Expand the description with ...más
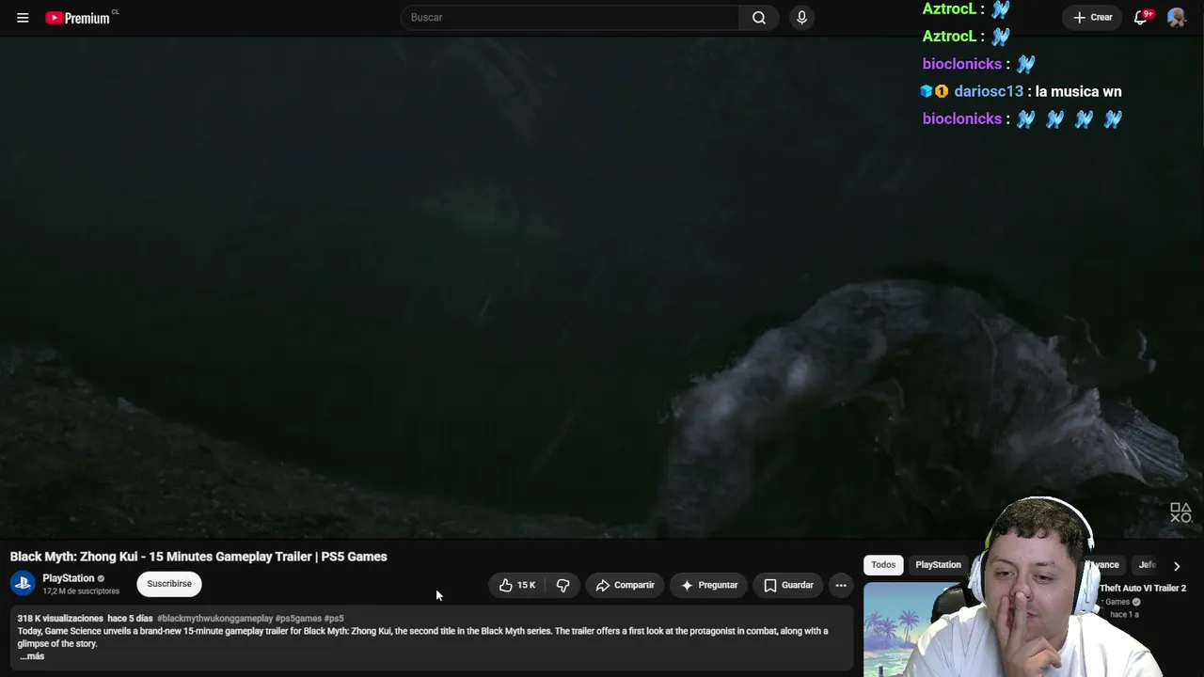The height and width of the screenshot is (677, 1204). (x=32, y=656)
